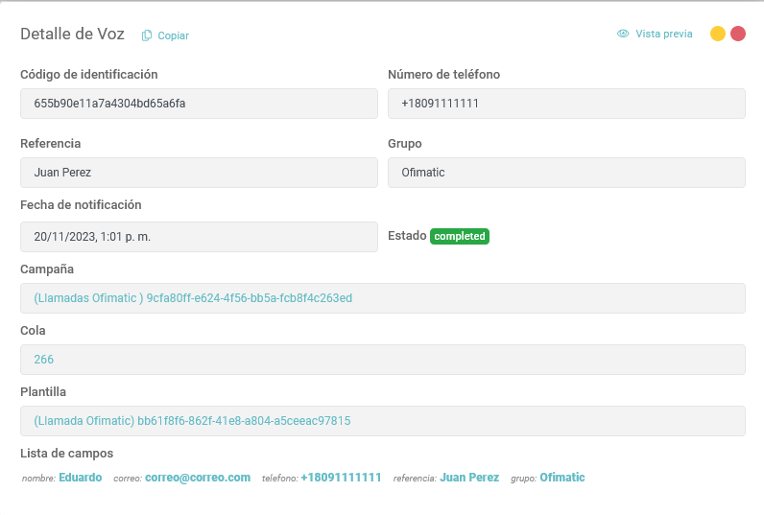Open the Llamada Ofimatic template link

tap(192, 421)
